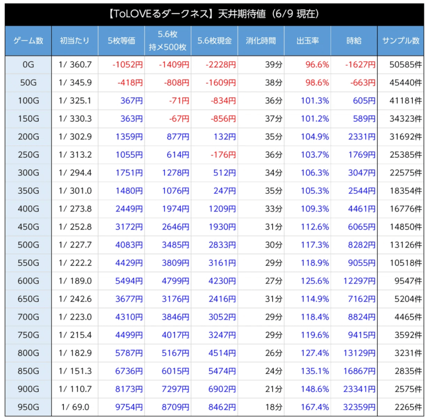Click the 18分 time cell
Screen dimensions: 430x420
261,407
